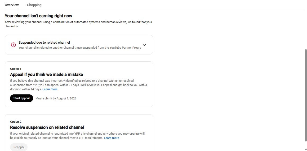Click the vertical scrollbar thumb

tap(306, 95)
